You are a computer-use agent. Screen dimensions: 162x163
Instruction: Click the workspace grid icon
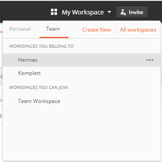(x=54, y=12)
